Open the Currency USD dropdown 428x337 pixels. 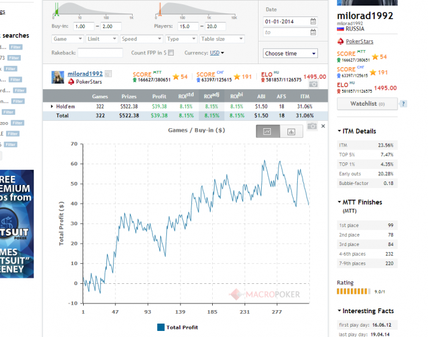point(216,53)
